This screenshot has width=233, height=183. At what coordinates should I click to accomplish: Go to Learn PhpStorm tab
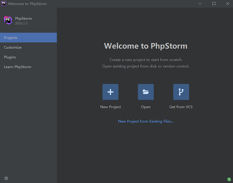click(x=28, y=67)
